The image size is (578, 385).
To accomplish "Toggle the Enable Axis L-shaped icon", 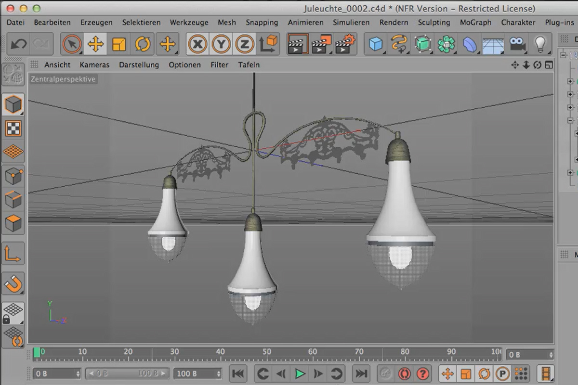I will 13,254.
